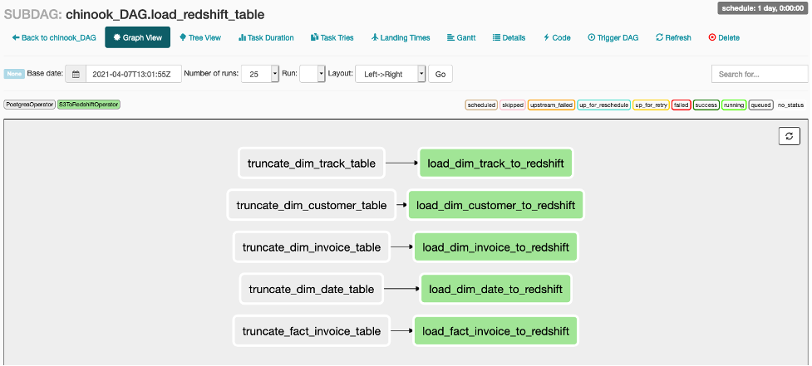Click the green success status legend swatch
Viewport: 812px width, 366px height.
coord(706,105)
